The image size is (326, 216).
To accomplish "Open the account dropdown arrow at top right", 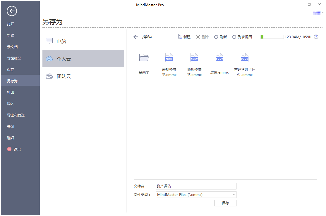I will pyautogui.click(x=323, y=13).
